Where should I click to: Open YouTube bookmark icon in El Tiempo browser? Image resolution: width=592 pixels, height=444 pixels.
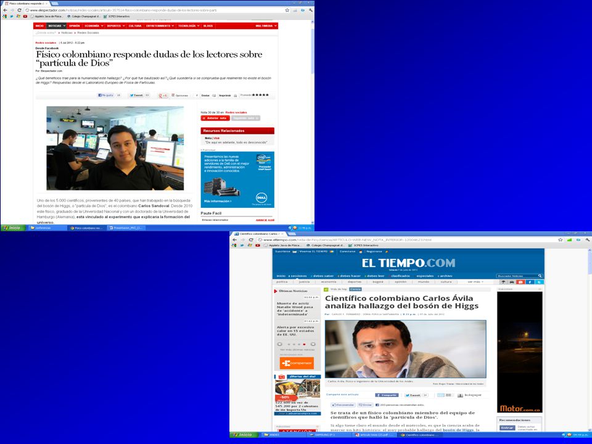258,245
